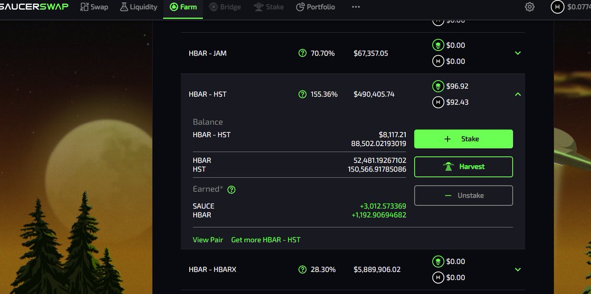Click the Harvest button

click(463, 167)
